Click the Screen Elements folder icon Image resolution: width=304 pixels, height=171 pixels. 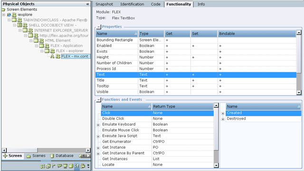coord(3,9)
